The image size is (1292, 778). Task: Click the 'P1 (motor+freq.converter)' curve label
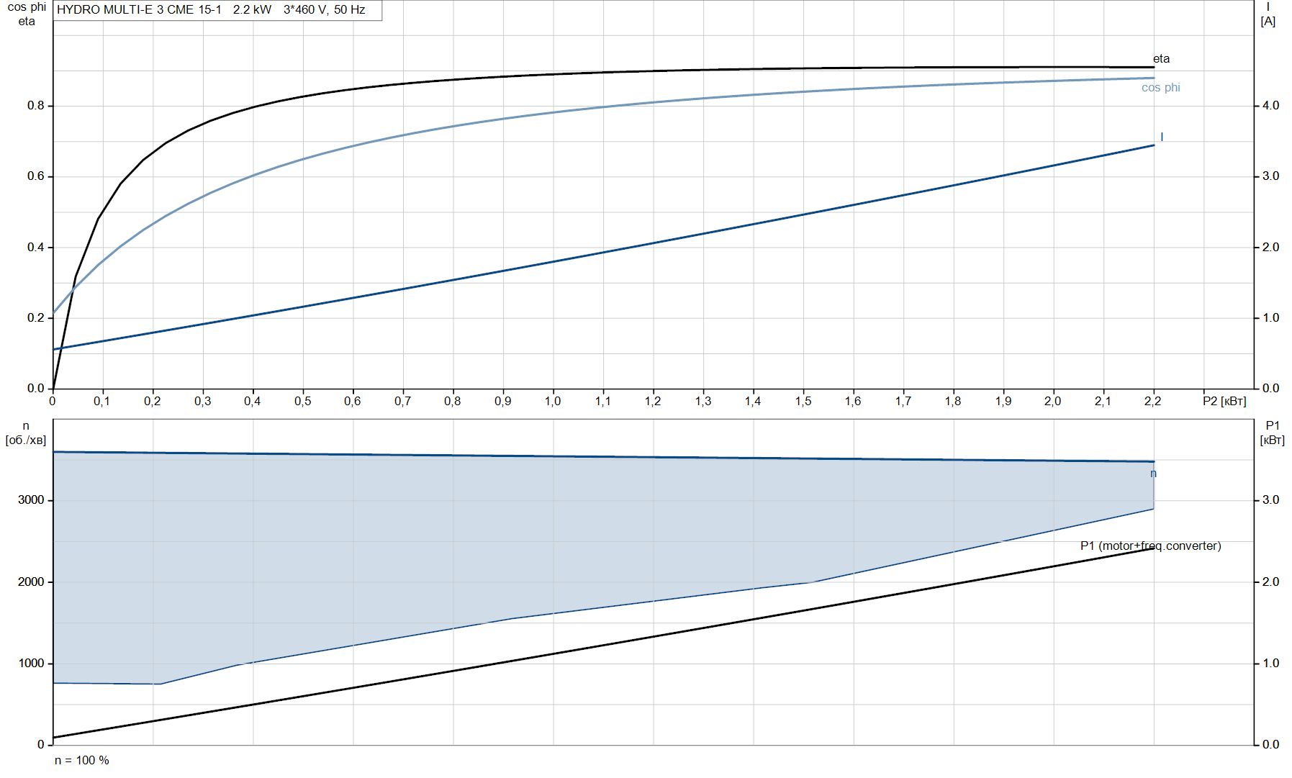pyautogui.click(x=1150, y=546)
